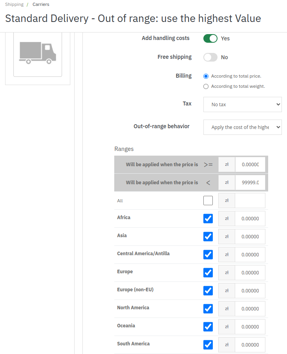This screenshot has height=354, width=287.
Task: Edit the Asia shipping price field
Action: click(250, 237)
